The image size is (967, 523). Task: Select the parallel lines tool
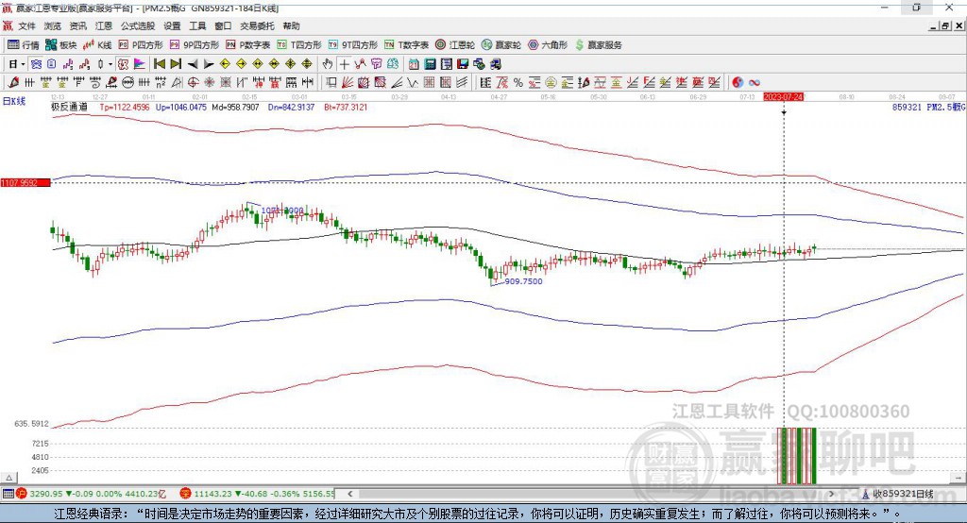point(462,82)
